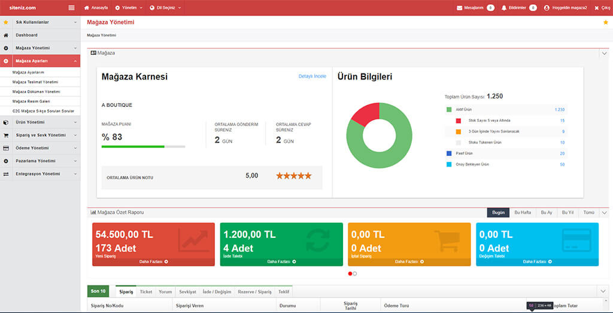Open the Yönetim dropdown menu
The height and width of the screenshot is (313, 613).
coord(129,7)
